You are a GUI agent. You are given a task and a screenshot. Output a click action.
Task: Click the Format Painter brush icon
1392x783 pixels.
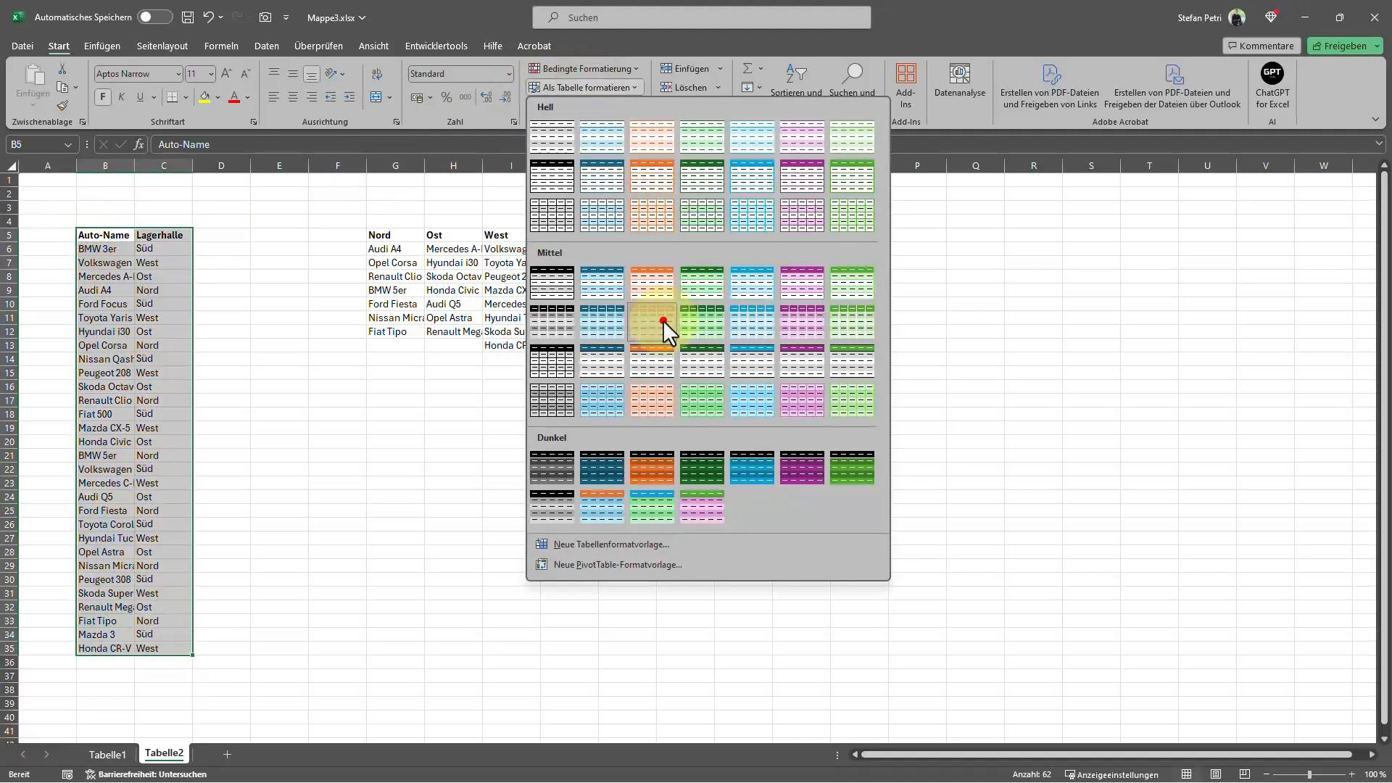tap(62, 106)
